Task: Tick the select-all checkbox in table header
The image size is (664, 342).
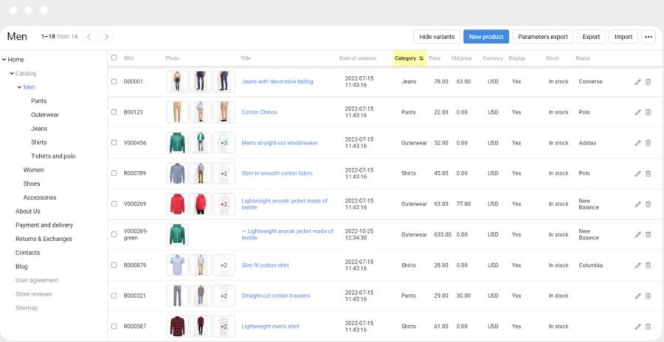Action: [x=114, y=57]
